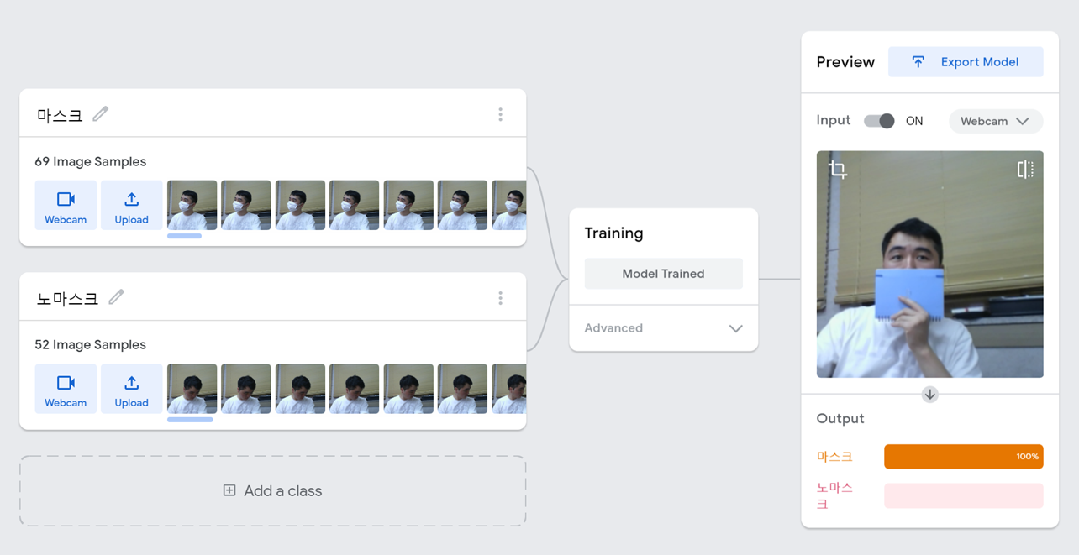The width and height of the screenshot is (1079, 555).
Task: Click the down arrow below the preview
Action: click(x=929, y=395)
